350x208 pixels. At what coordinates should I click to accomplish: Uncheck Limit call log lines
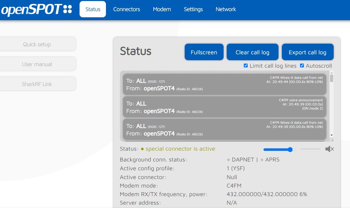tap(246, 66)
